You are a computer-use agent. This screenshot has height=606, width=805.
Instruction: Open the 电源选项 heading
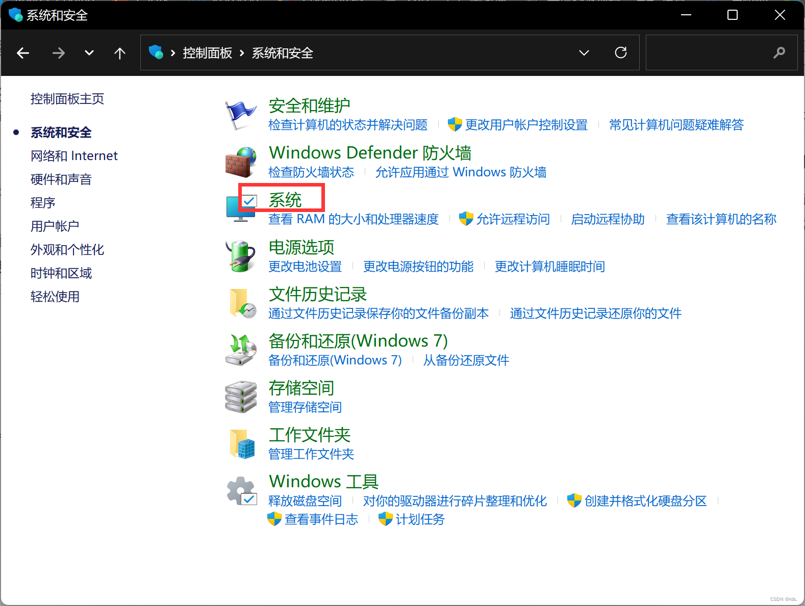(x=301, y=247)
